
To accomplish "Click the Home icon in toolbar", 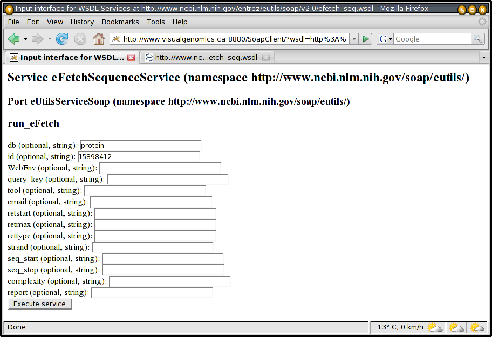I will (x=98, y=39).
